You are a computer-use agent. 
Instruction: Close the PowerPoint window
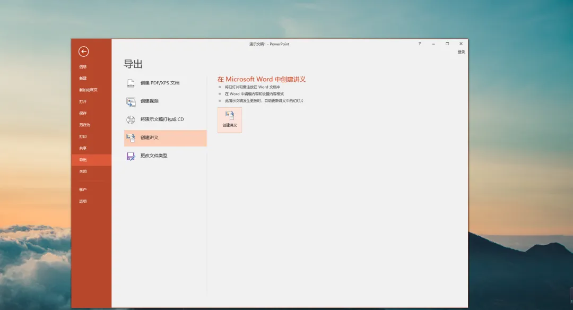pos(461,44)
